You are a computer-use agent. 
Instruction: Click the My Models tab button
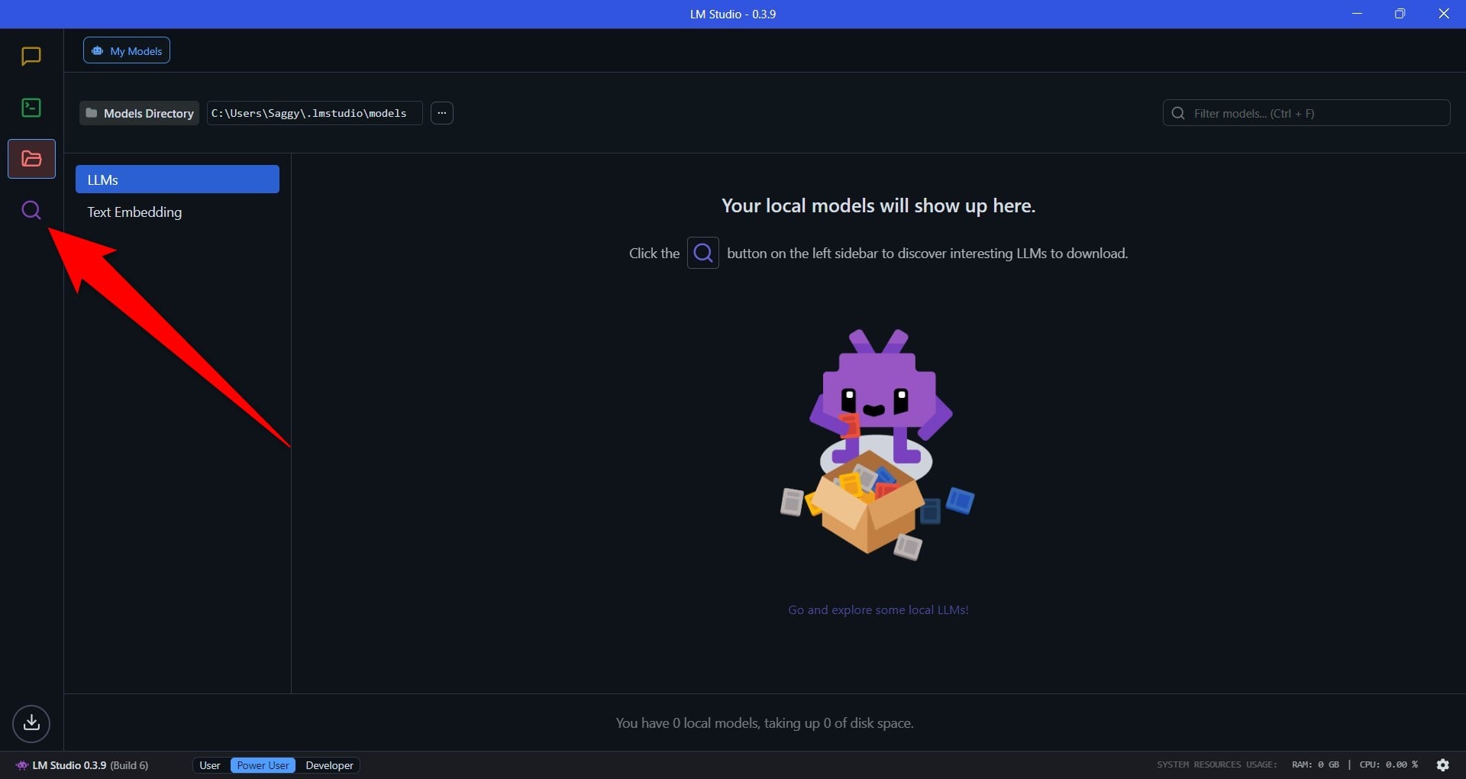coord(127,51)
